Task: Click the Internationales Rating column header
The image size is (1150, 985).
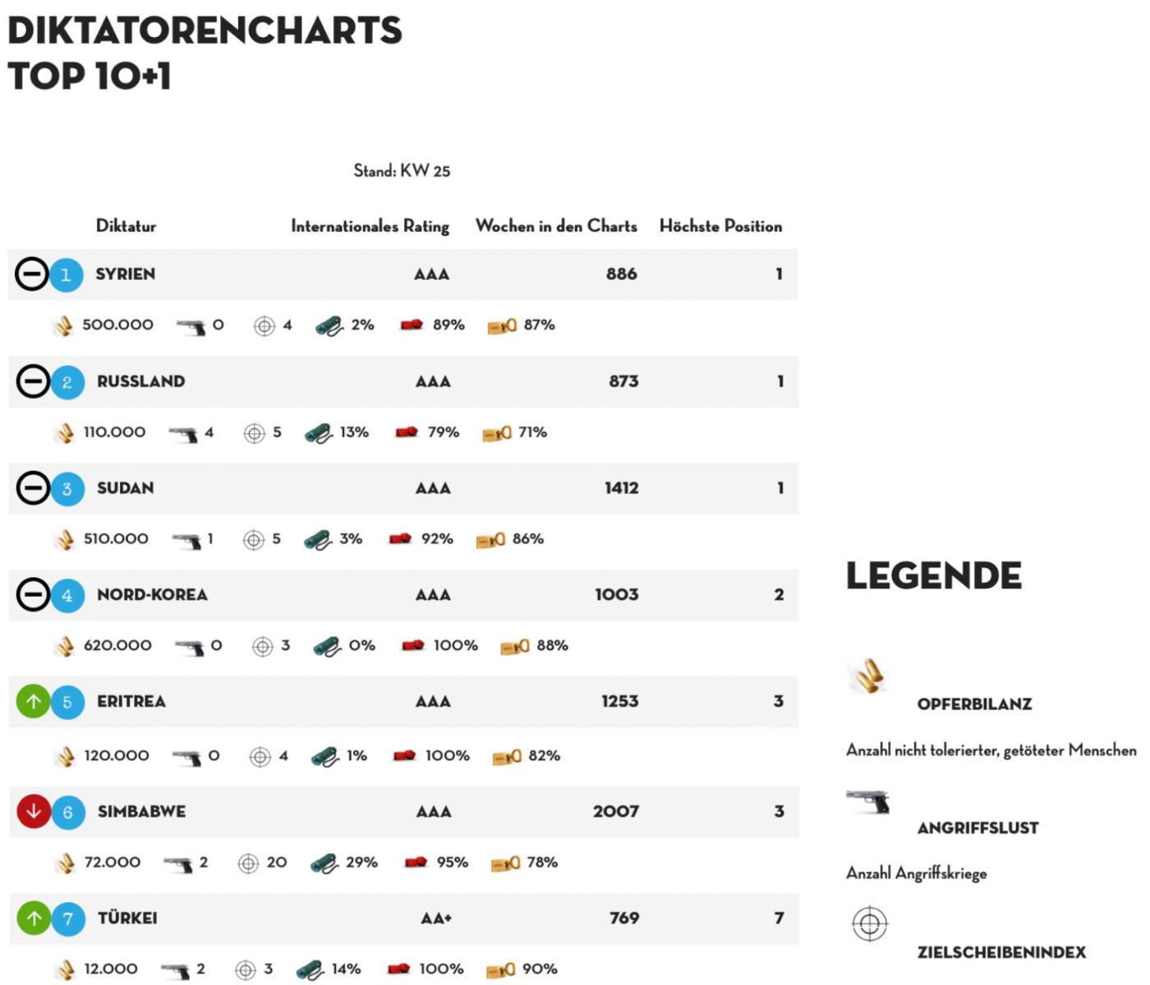Action: [370, 227]
